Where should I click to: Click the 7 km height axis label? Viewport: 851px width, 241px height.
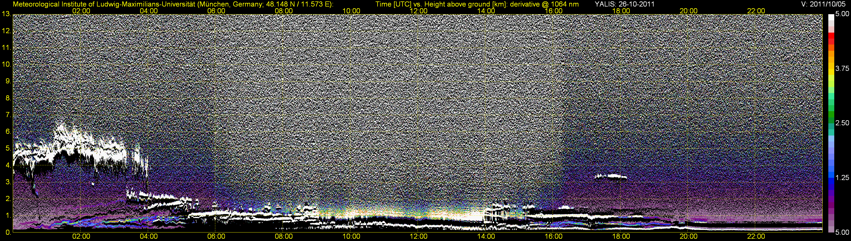(9, 115)
